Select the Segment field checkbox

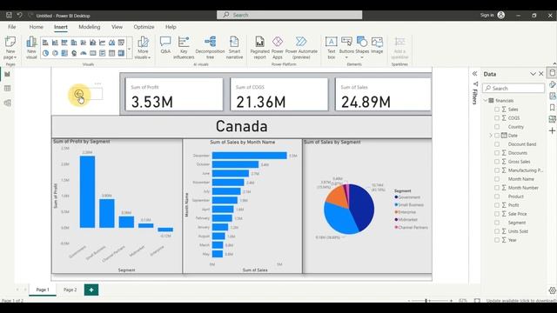(497, 223)
